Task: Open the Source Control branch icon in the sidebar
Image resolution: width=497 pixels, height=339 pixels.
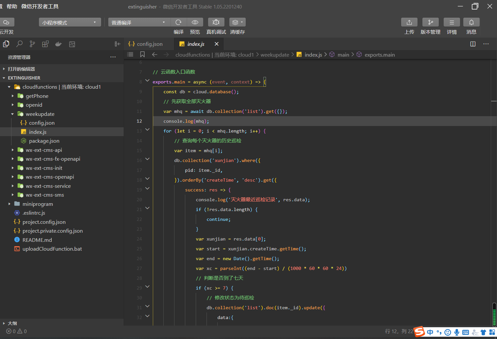Action: [32, 44]
